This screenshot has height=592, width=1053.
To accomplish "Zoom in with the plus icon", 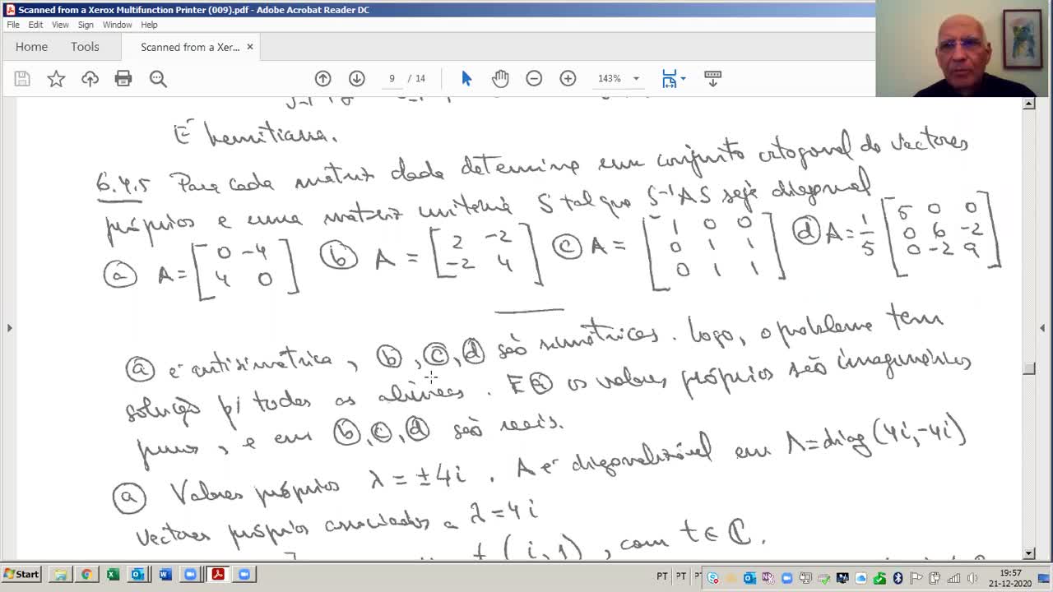I will click(568, 78).
